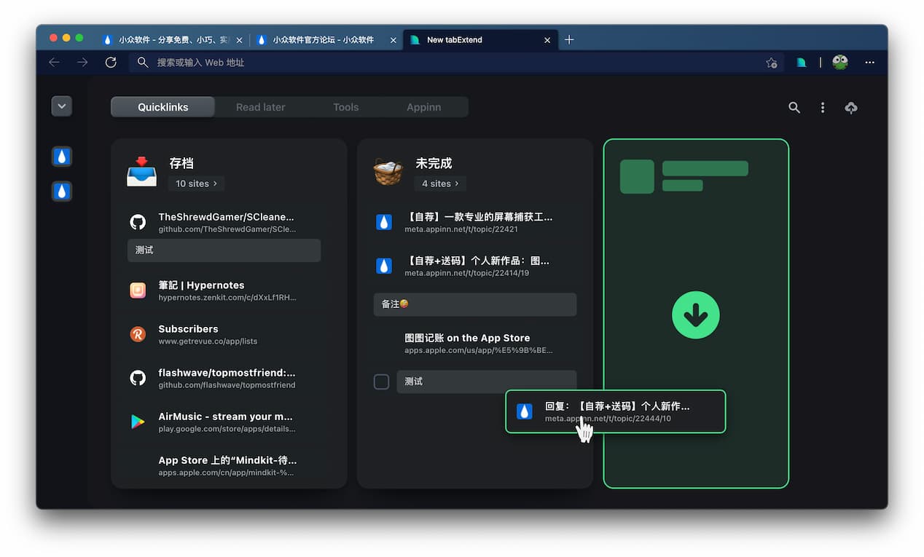The image size is (924, 557).
Task: Select the Appinn droplet icon in left sidebar
Action: (61, 156)
